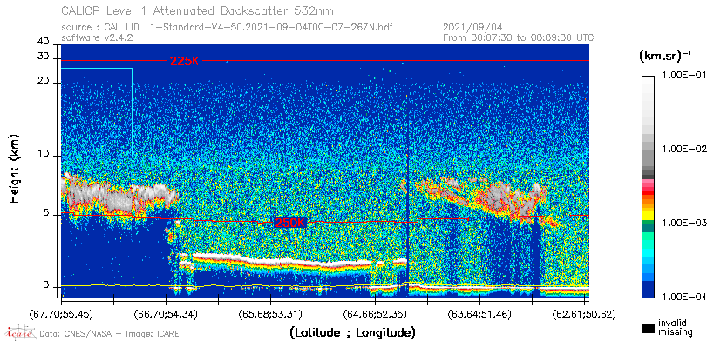Click the "(62.61;50.62)" x-axis tick label
The image size is (707, 341).
(584, 313)
